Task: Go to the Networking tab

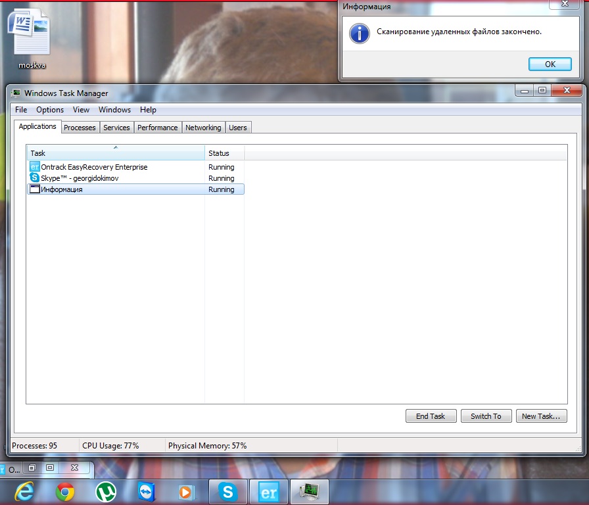Action: (203, 128)
